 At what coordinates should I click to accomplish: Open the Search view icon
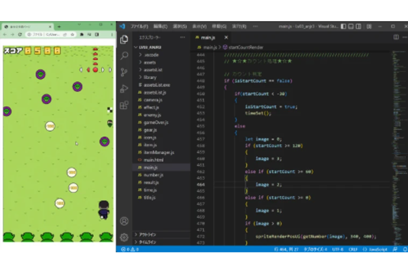pyautogui.click(x=124, y=56)
